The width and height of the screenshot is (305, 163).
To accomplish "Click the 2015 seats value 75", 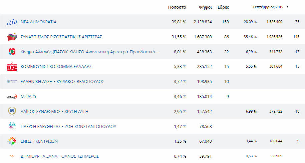I will [x=297, y=22].
